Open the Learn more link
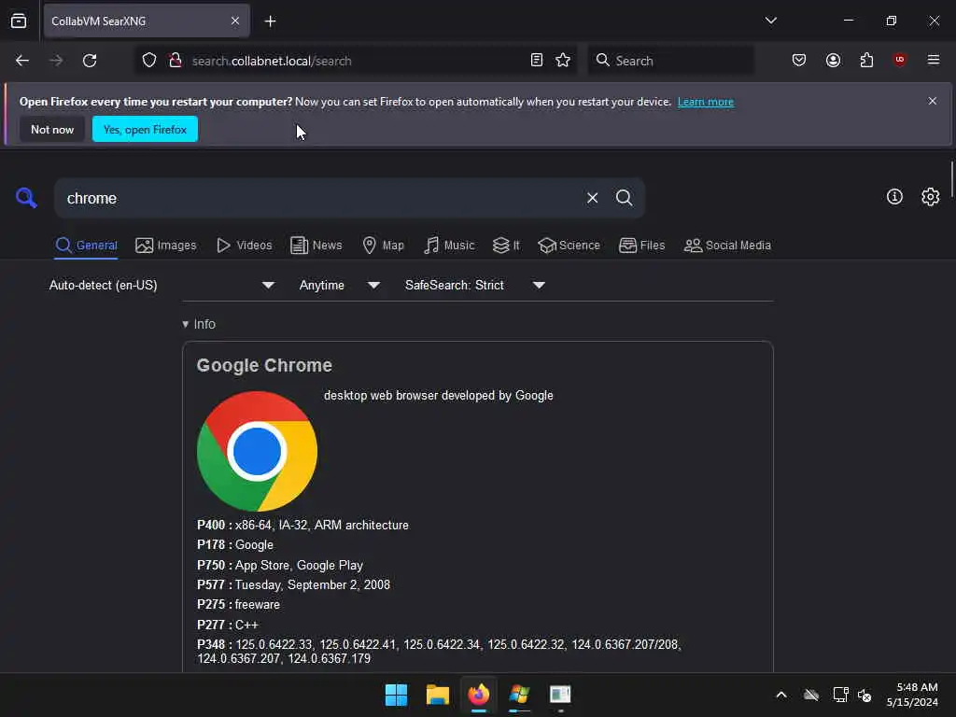 tap(706, 102)
